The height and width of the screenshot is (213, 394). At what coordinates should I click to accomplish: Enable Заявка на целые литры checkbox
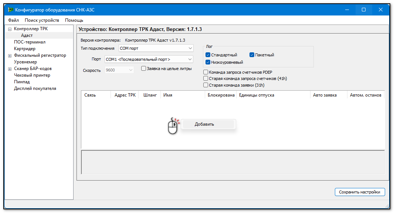pyautogui.click(x=144, y=69)
